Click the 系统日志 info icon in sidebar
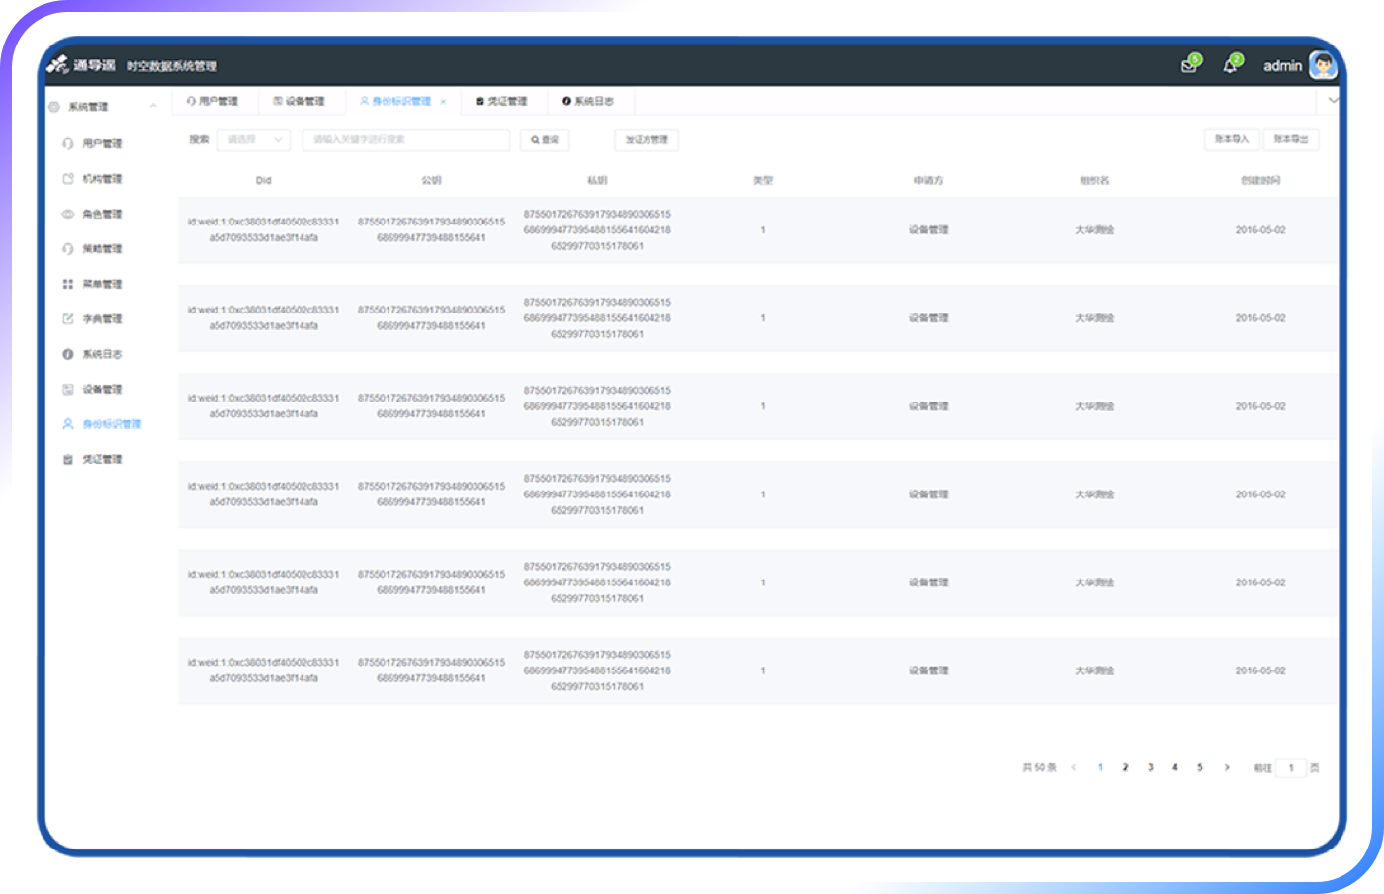This screenshot has width=1384, height=894. point(68,354)
